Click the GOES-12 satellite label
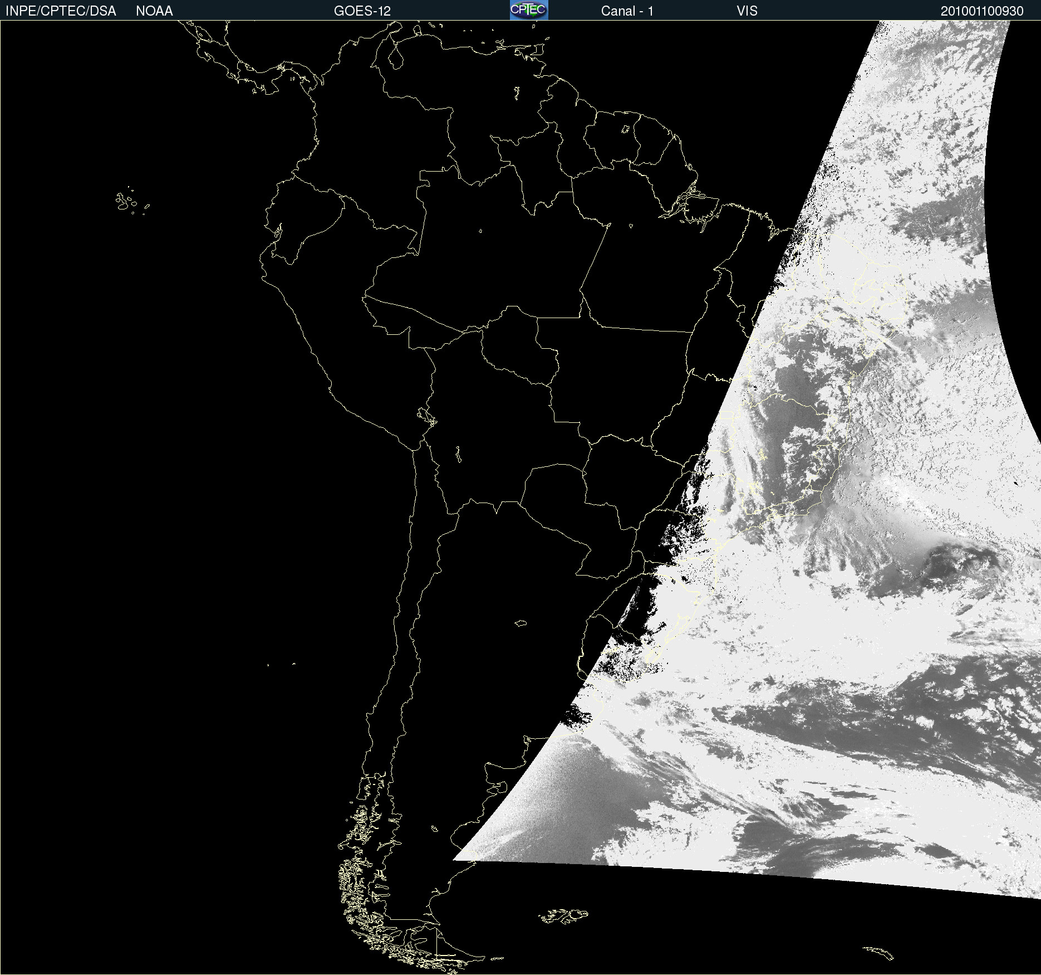This screenshot has height=975, width=1041. tap(362, 11)
